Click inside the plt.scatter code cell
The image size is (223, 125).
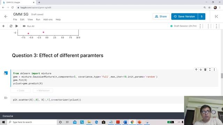(x=97, y=100)
